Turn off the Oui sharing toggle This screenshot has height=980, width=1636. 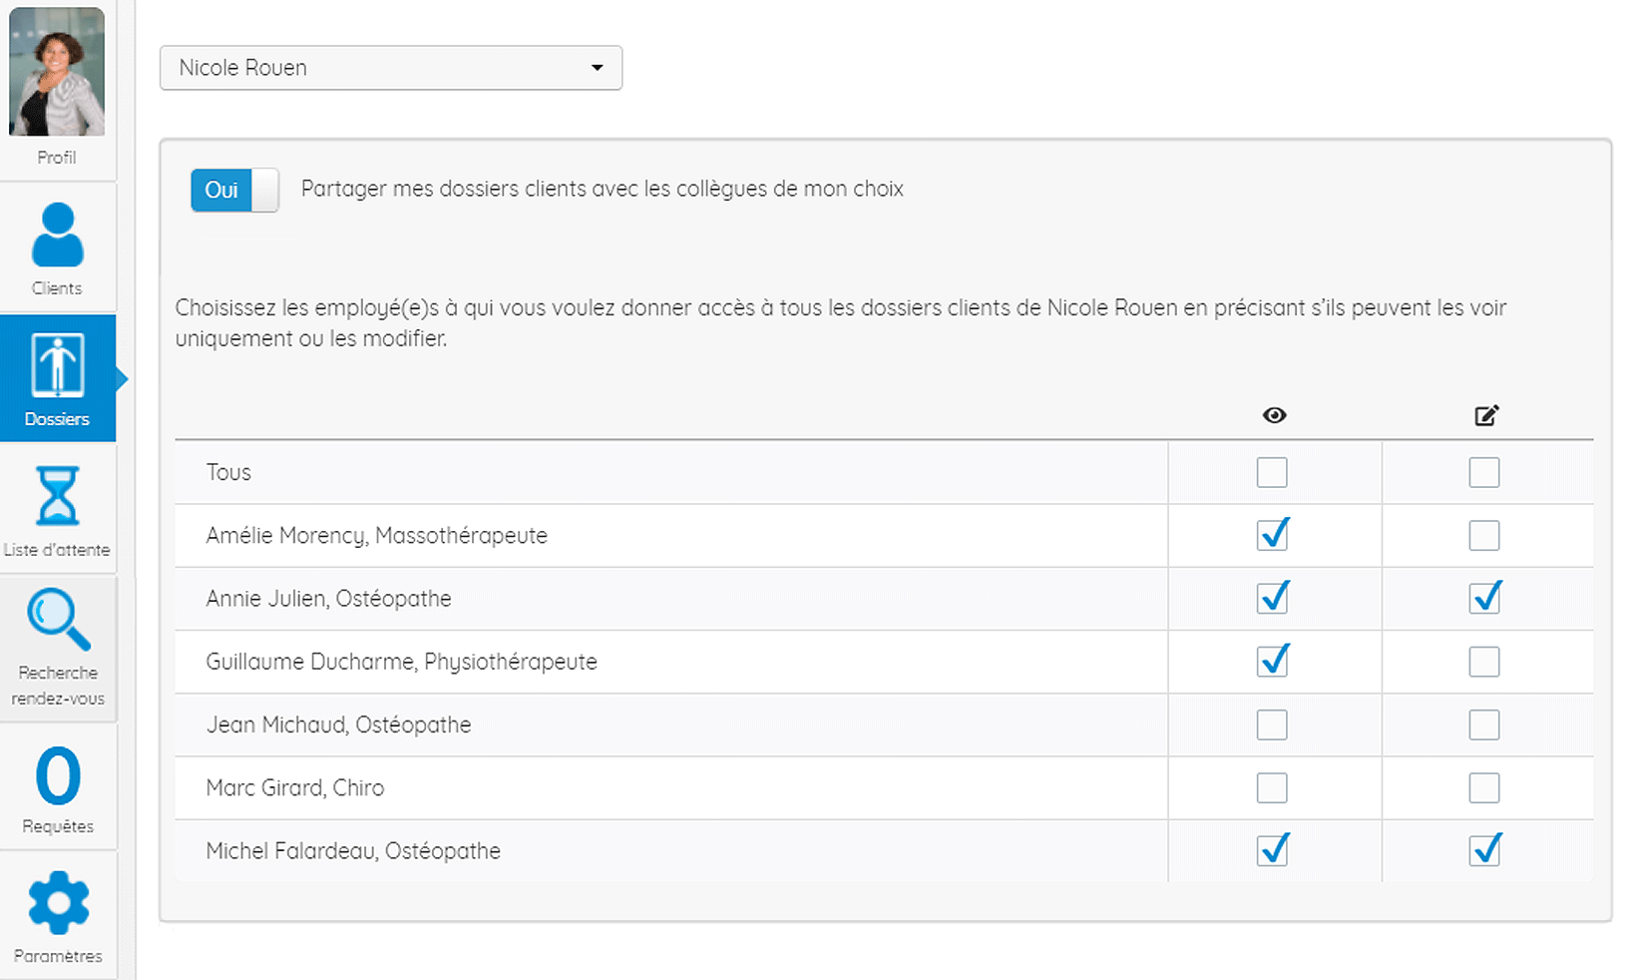coord(234,190)
